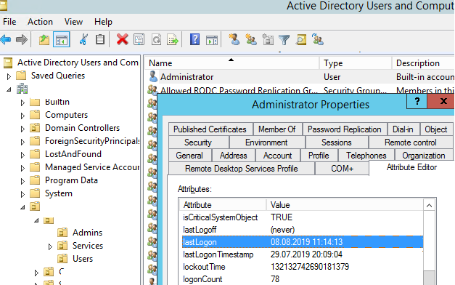
Task: Expand the Managed Service Accounts node
Action: point(22,168)
